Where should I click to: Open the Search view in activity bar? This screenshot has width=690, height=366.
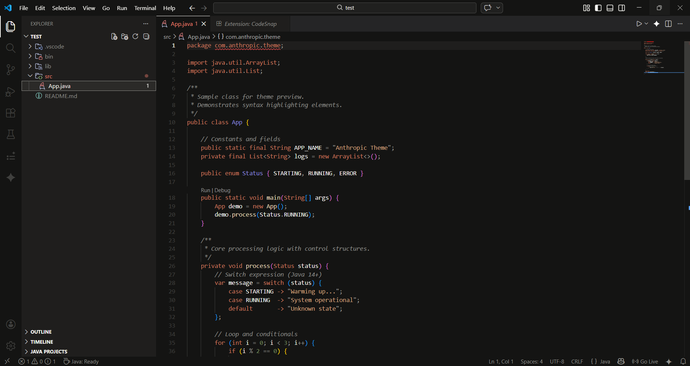(x=11, y=48)
